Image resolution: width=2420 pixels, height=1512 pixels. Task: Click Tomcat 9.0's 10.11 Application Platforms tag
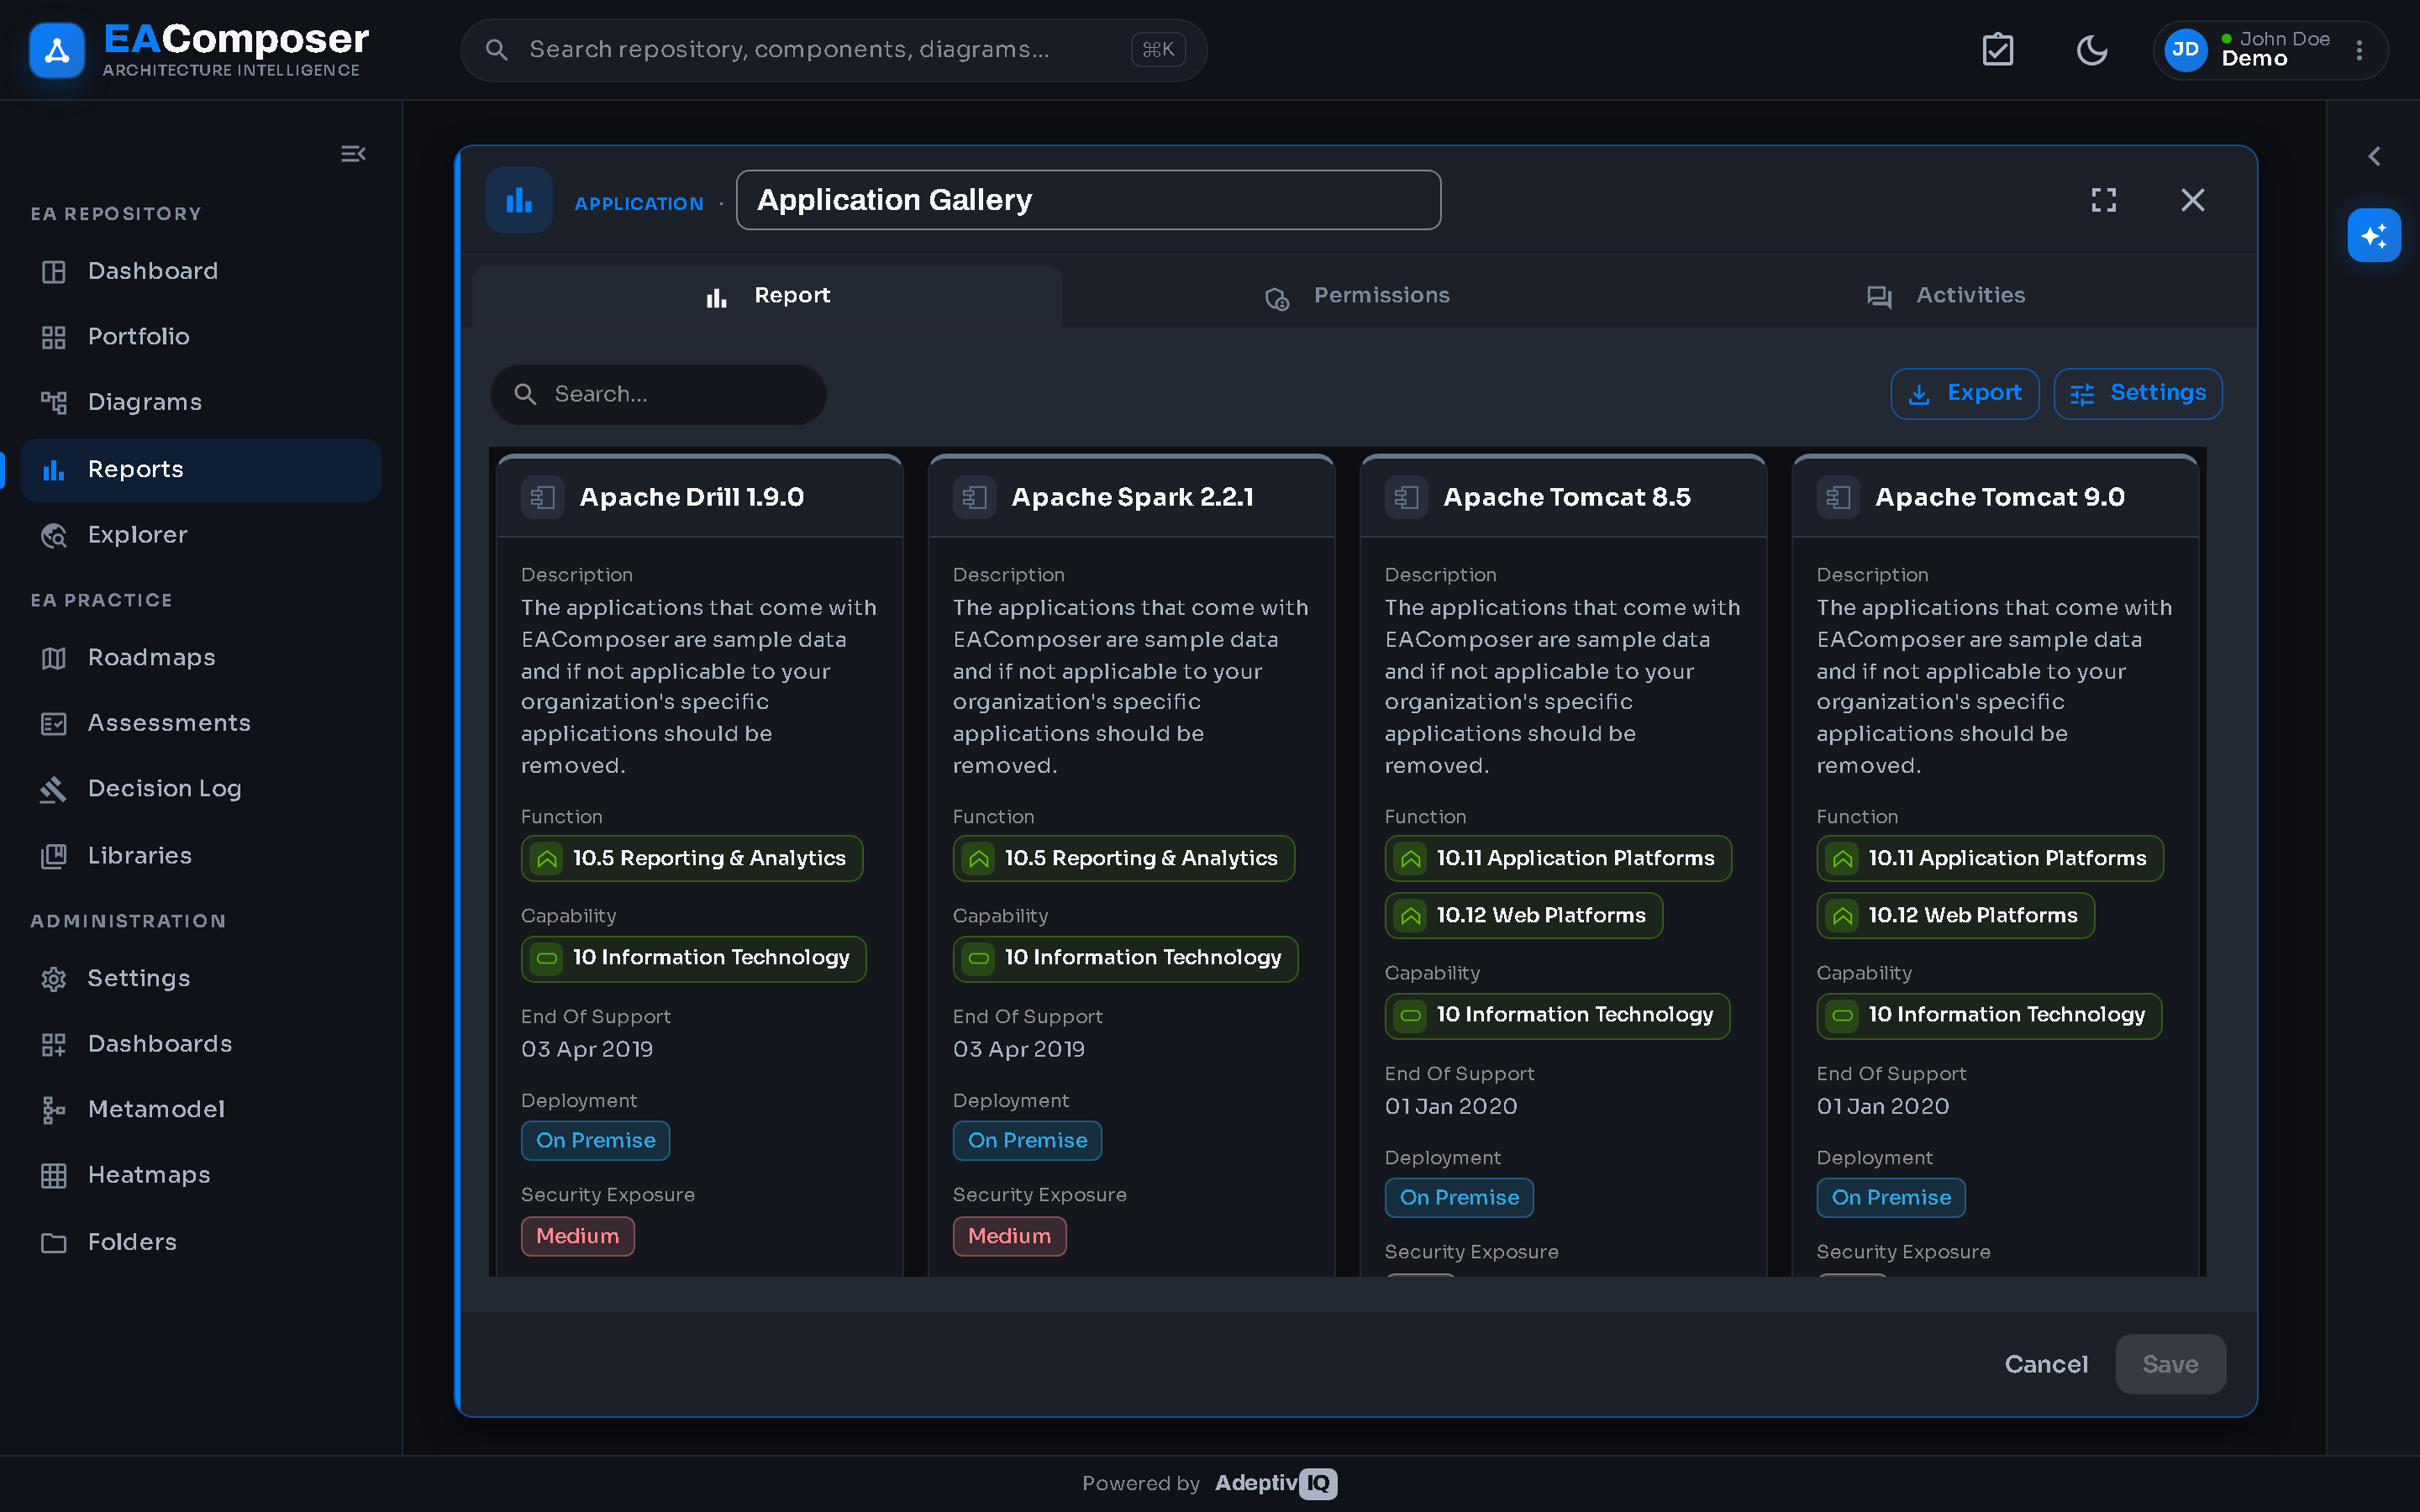pyautogui.click(x=1990, y=858)
